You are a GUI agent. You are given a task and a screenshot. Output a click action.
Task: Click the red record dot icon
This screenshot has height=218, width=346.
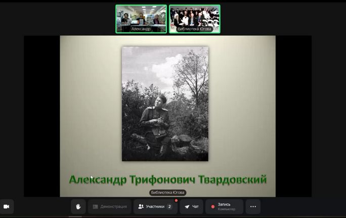click(x=212, y=206)
